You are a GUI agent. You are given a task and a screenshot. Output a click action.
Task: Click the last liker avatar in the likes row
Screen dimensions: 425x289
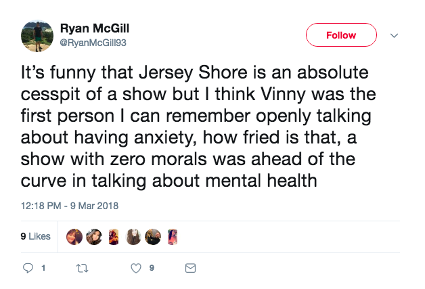pyautogui.click(x=171, y=236)
